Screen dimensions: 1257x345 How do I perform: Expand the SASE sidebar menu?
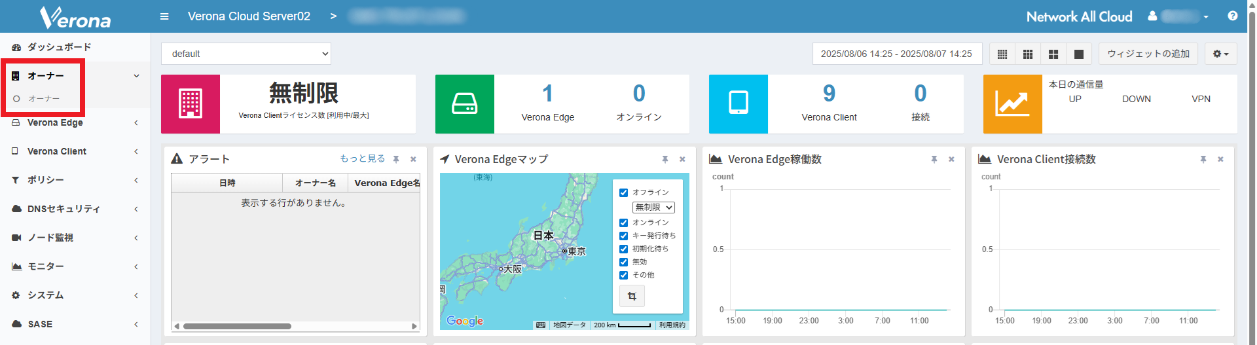pos(75,324)
